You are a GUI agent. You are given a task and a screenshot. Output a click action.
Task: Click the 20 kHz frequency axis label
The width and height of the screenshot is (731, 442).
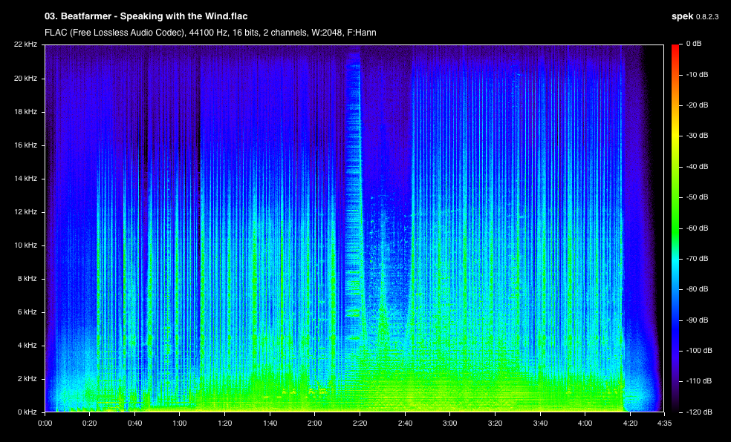25,78
